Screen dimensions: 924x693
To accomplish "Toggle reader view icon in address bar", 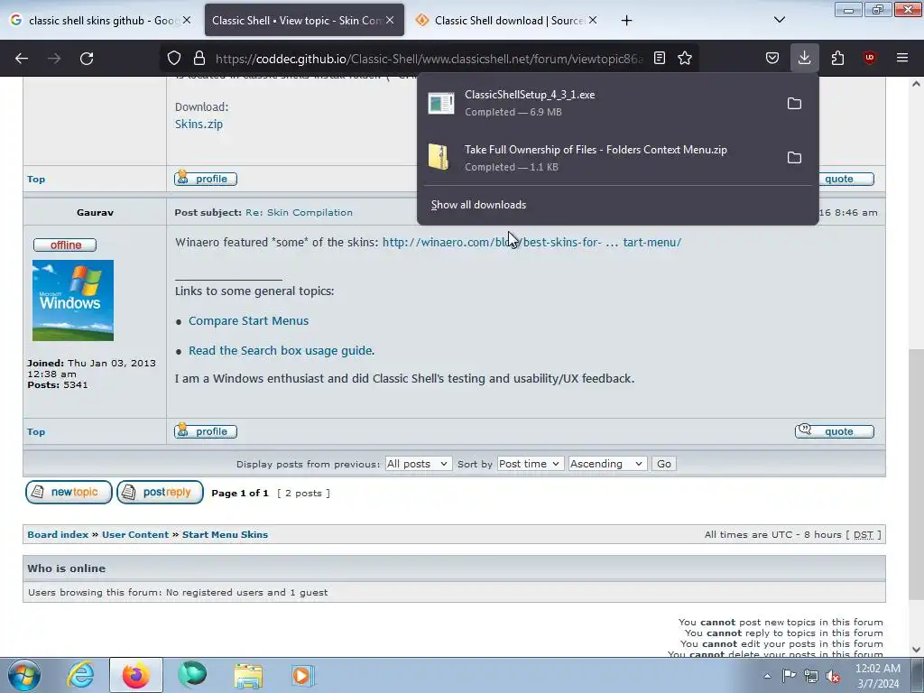I will 660,58.
